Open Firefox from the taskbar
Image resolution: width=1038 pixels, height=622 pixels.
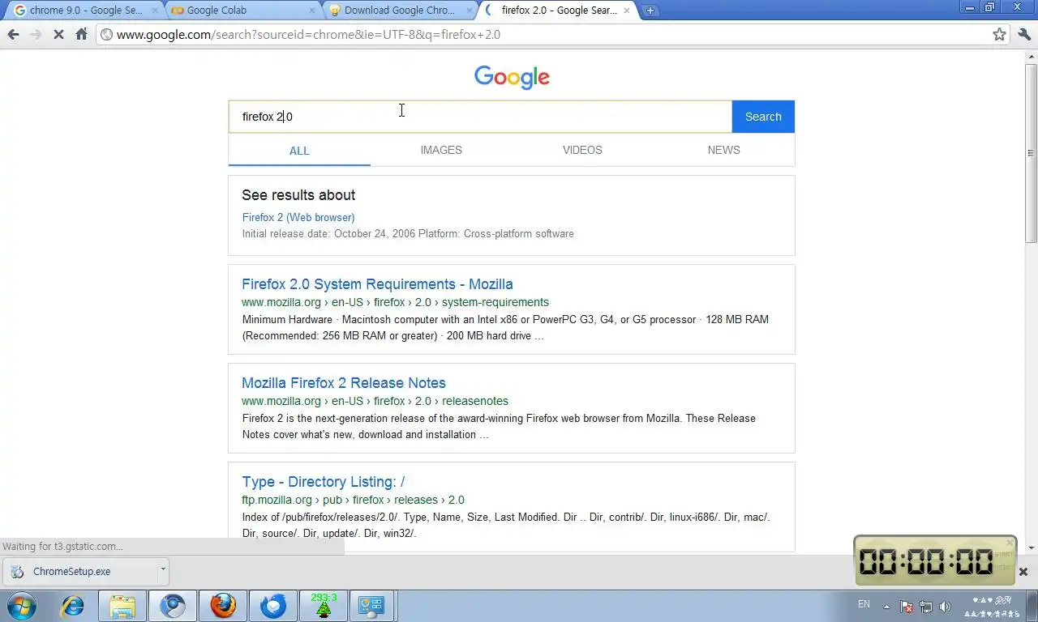pyautogui.click(x=223, y=606)
